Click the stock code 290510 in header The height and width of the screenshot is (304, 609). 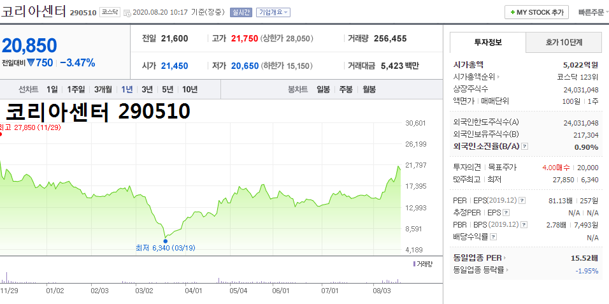(x=83, y=13)
